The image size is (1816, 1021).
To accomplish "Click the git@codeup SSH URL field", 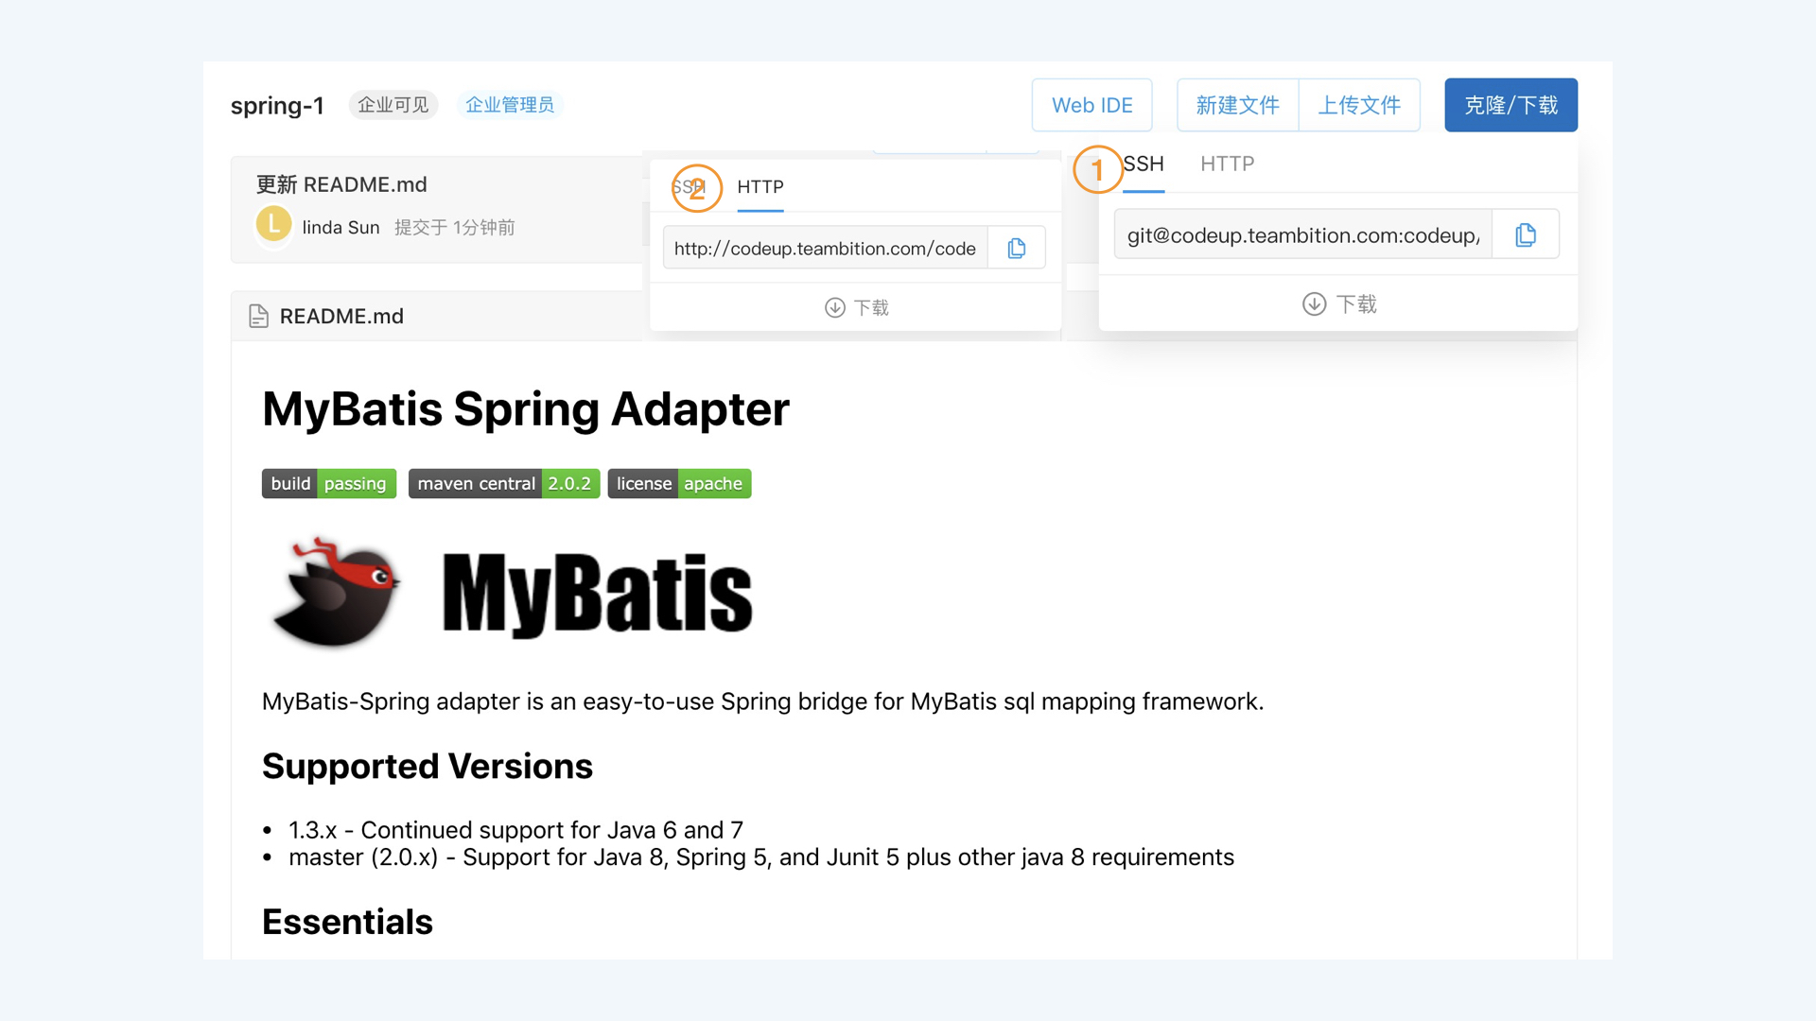I will tap(1303, 234).
